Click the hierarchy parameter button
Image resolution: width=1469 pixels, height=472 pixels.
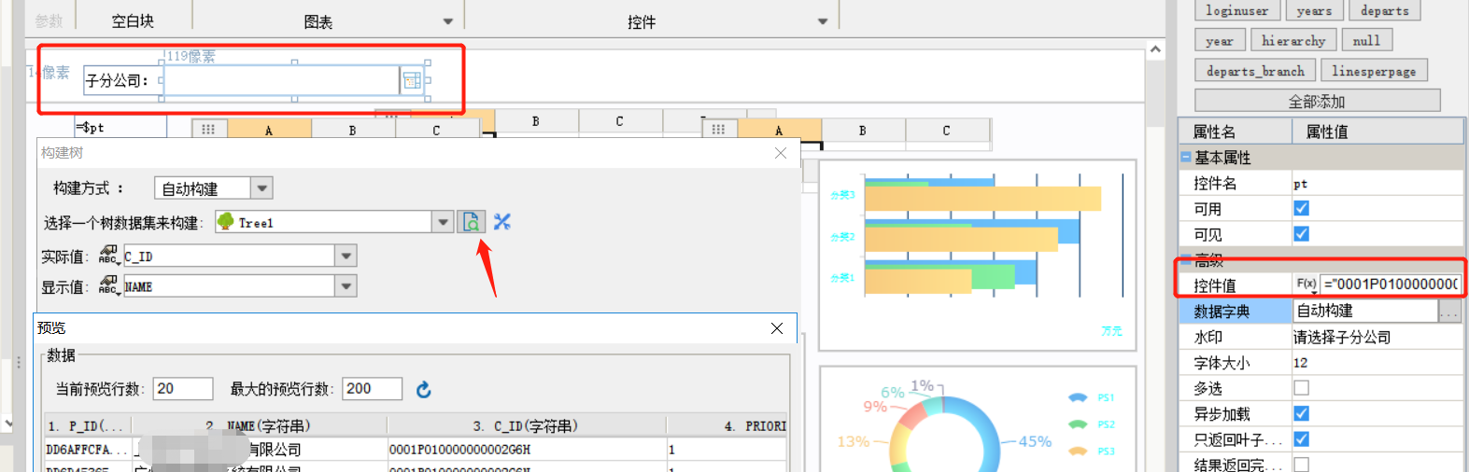[x=1292, y=40]
